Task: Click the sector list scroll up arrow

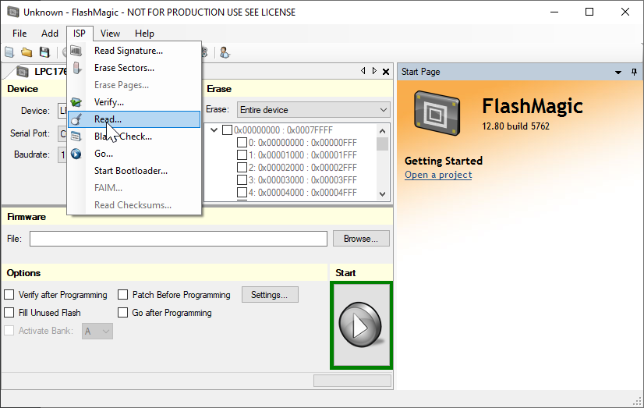Action: point(382,131)
